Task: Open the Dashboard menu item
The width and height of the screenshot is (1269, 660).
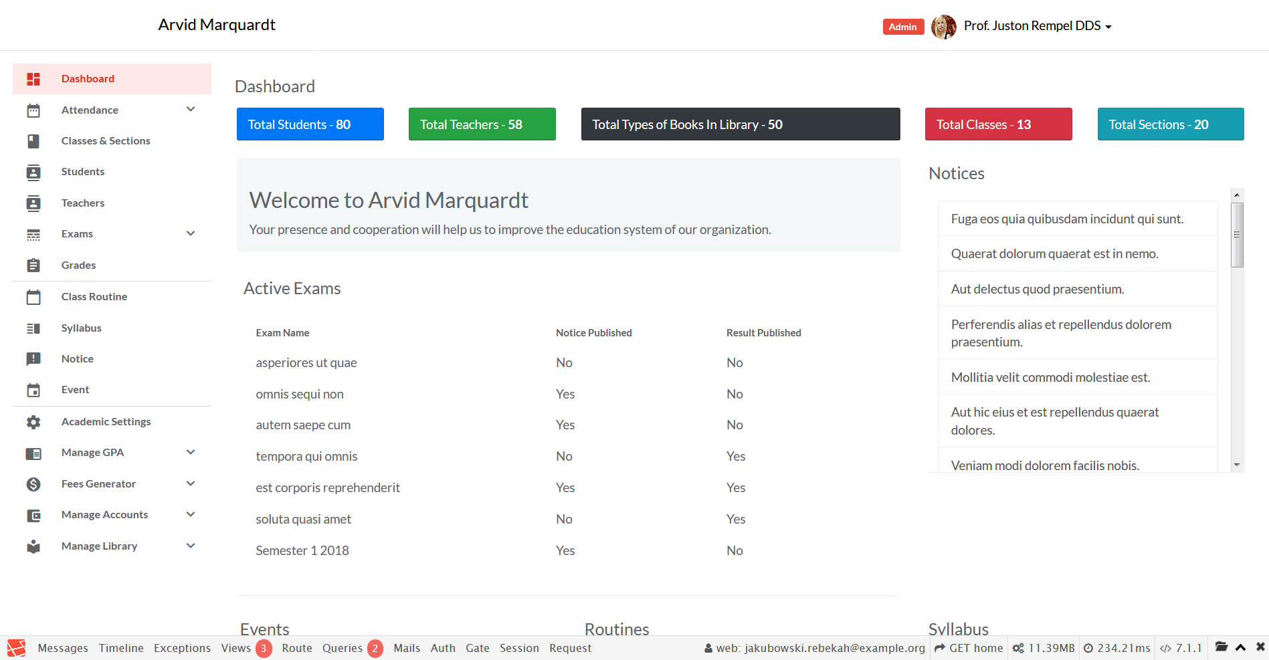Action: [112, 79]
